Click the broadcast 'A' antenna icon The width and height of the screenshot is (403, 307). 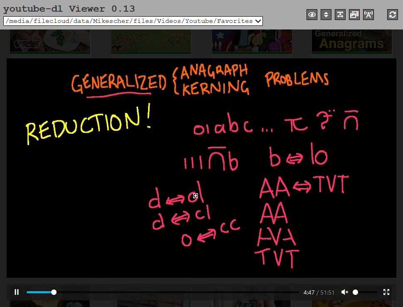tap(368, 15)
